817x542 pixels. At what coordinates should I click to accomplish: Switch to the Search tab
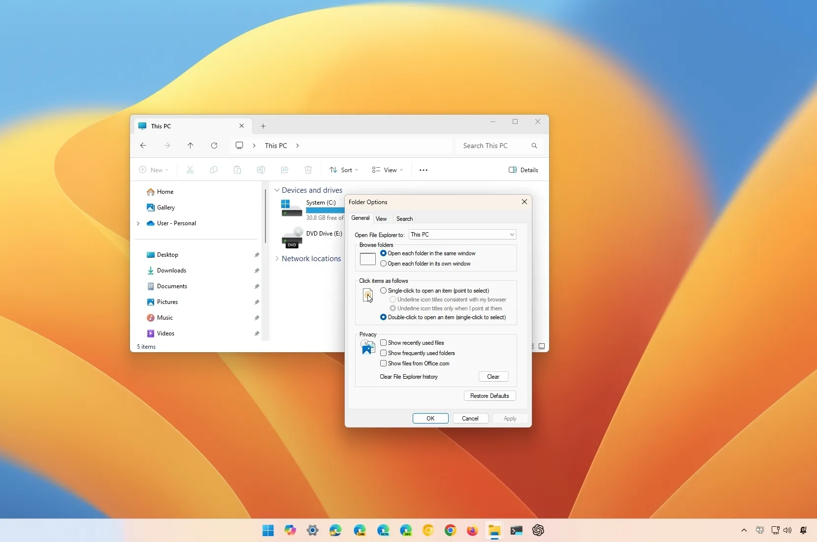click(404, 218)
